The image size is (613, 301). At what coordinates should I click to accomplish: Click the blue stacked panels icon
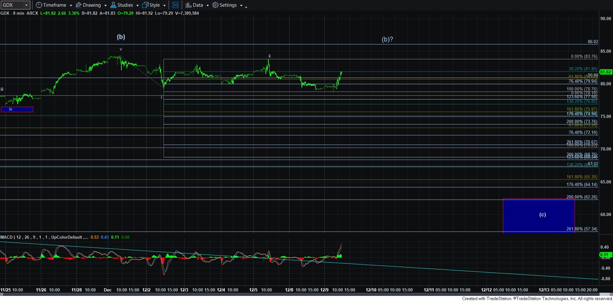[175, 5]
